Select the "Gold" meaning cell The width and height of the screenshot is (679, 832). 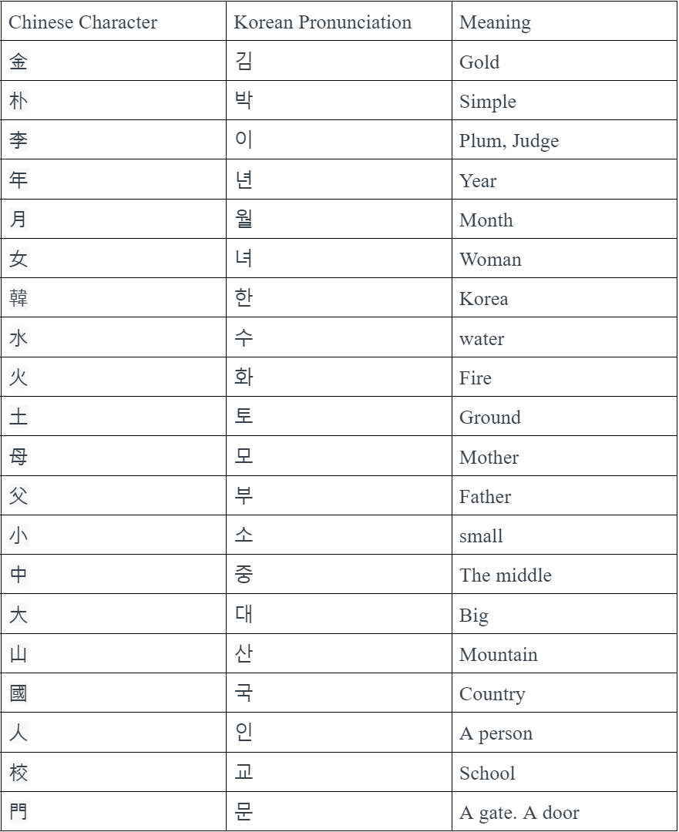479,62
